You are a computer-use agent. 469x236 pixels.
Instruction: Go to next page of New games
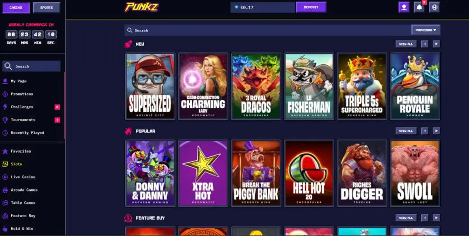(x=436, y=44)
